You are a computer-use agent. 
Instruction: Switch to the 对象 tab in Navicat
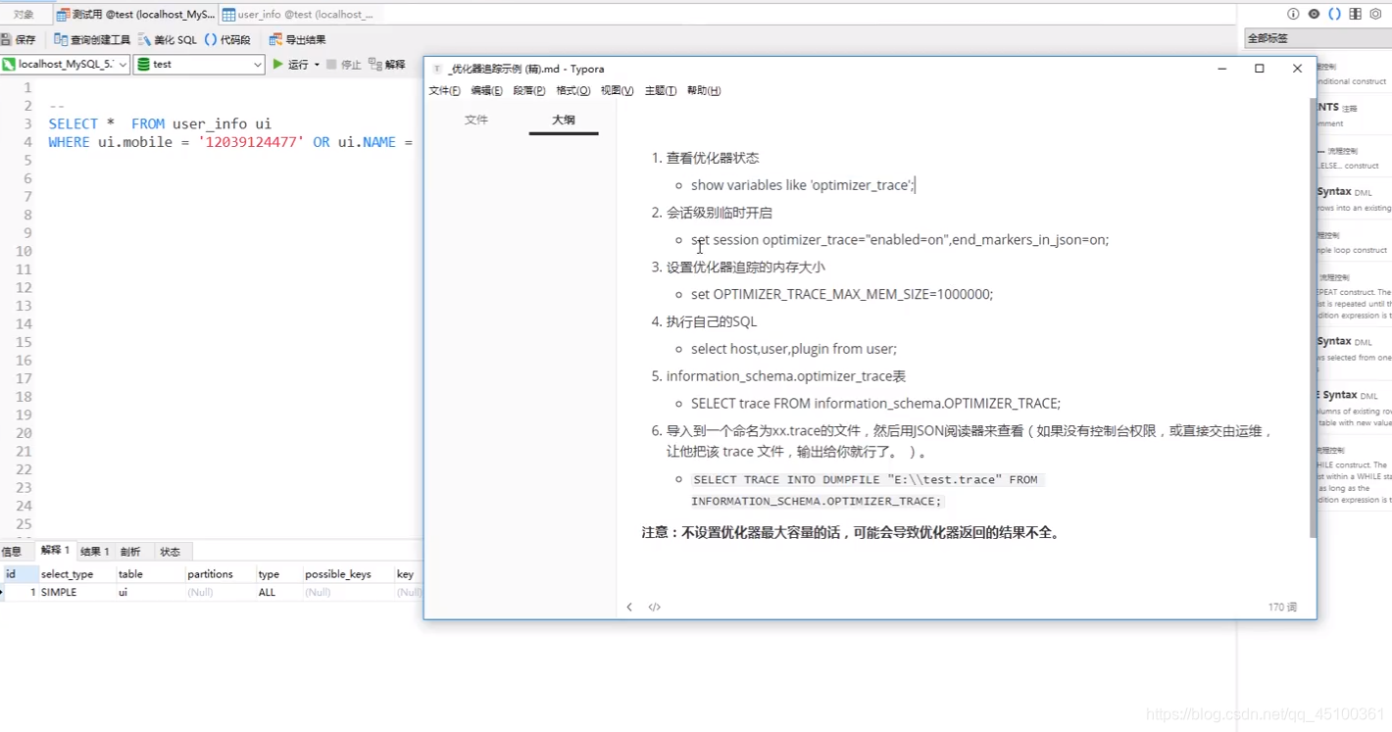[24, 14]
